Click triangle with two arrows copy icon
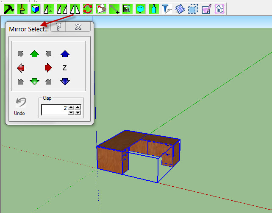This screenshot has height=213, width=272. [49, 9]
